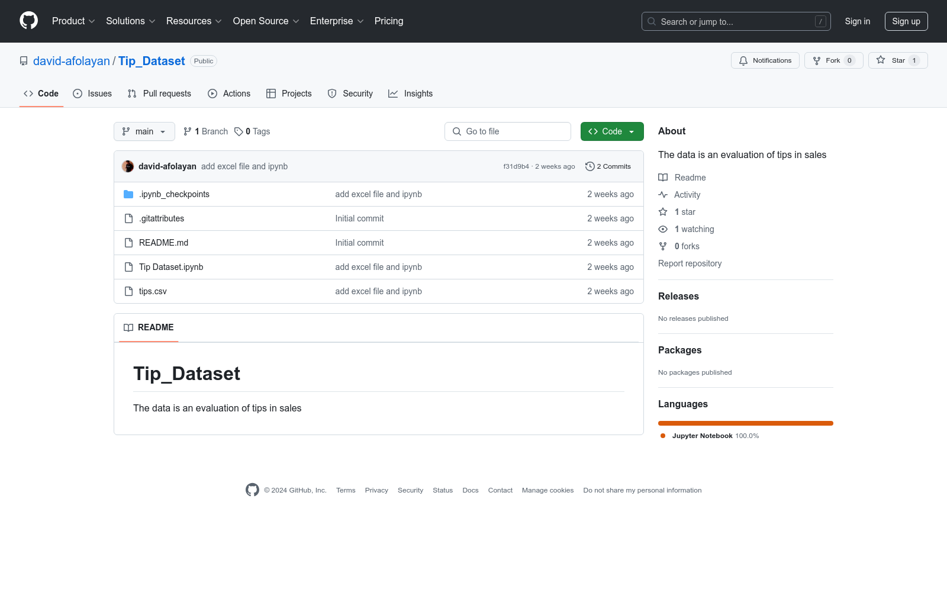Click the Sign in link
Screen dimensions: 947x592
(x=858, y=21)
